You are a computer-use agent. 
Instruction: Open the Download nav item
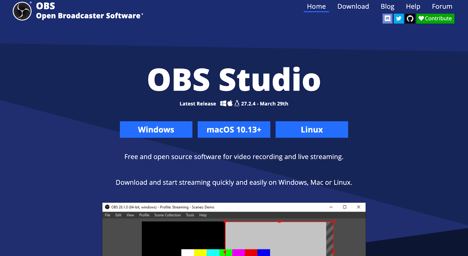click(353, 6)
